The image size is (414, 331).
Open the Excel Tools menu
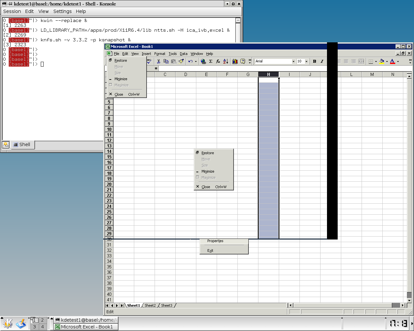coord(173,54)
